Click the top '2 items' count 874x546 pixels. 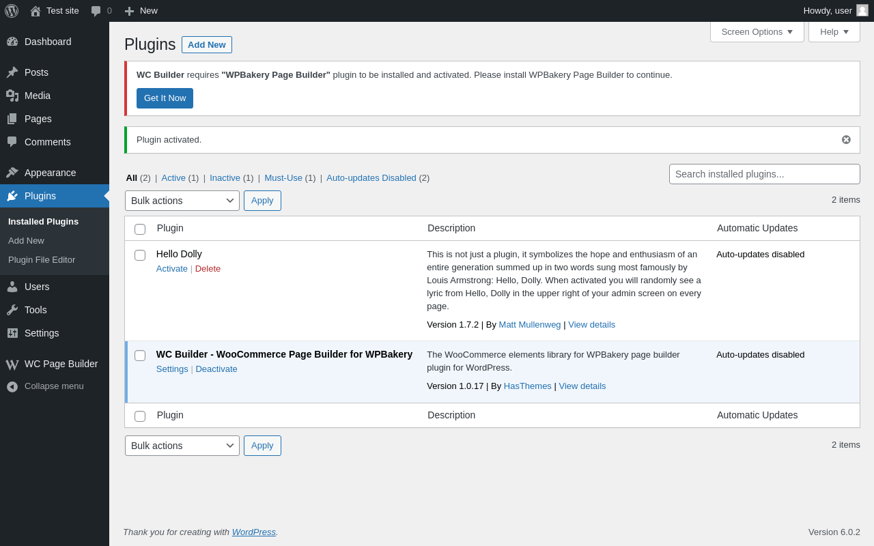coord(846,199)
